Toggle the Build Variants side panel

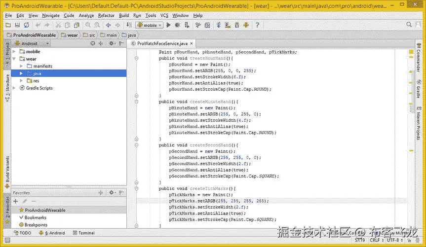pyautogui.click(x=7, y=172)
